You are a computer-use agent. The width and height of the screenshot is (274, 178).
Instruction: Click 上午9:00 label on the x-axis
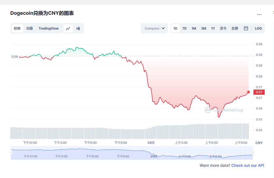point(241,143)
